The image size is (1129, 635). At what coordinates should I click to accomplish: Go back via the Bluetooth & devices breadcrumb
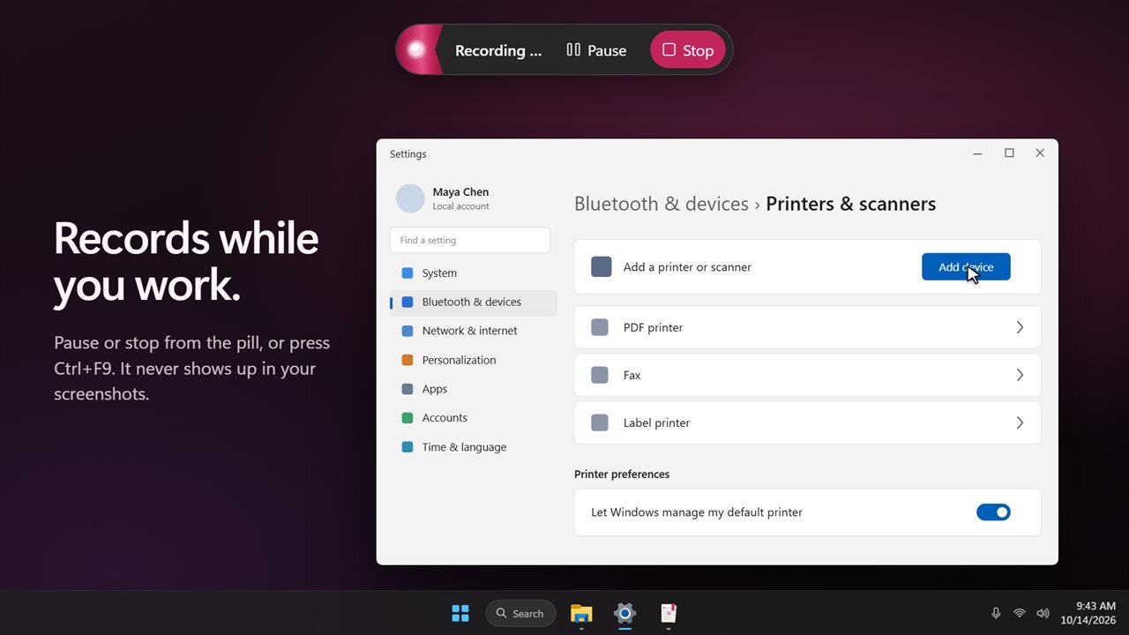662,204
